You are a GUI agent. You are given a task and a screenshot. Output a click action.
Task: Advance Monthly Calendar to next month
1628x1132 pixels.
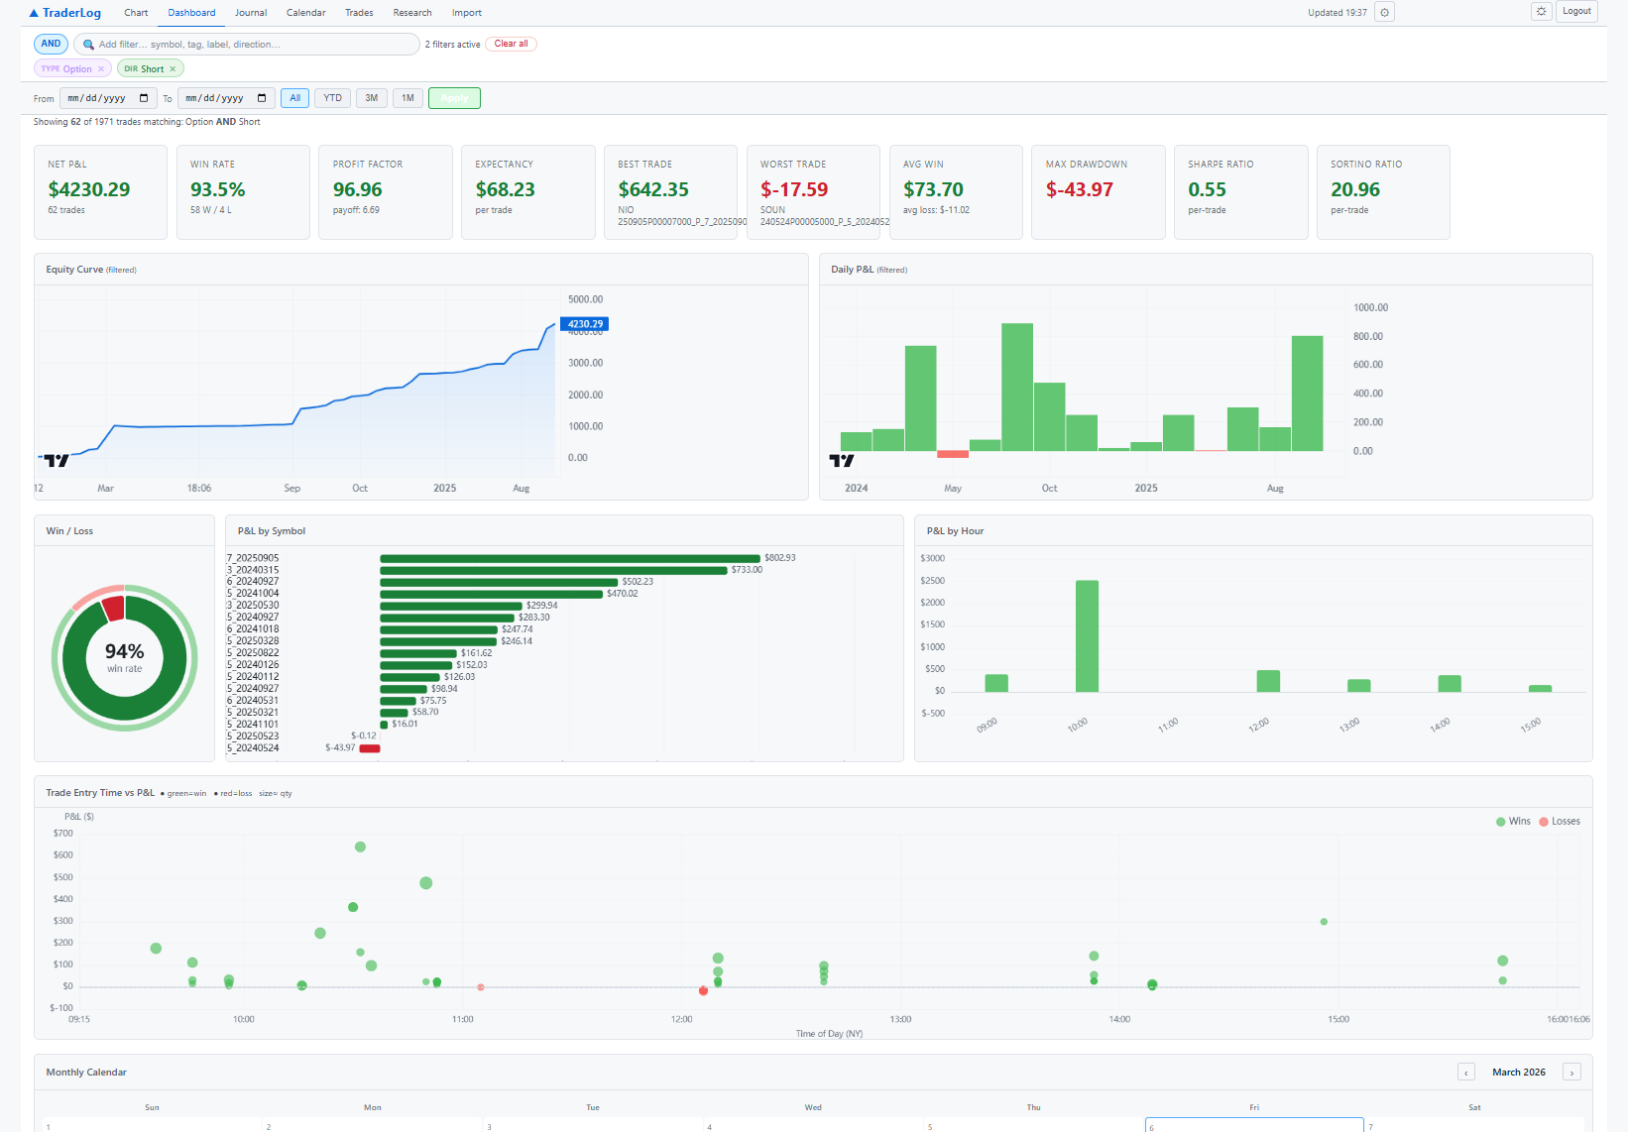point(1571,1072)
